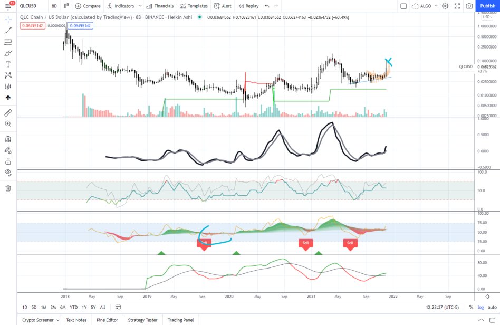Start bar Replay mode
This screenshot has width=500, height=325.
248,6
